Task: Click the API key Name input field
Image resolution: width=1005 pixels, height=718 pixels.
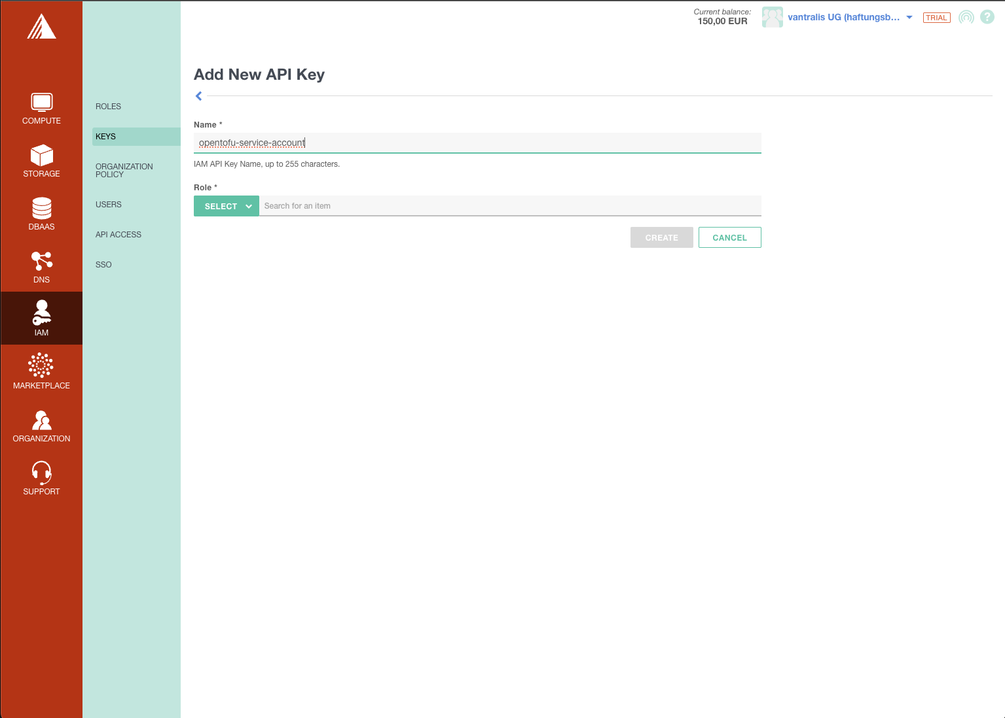Action: (477, 143)
